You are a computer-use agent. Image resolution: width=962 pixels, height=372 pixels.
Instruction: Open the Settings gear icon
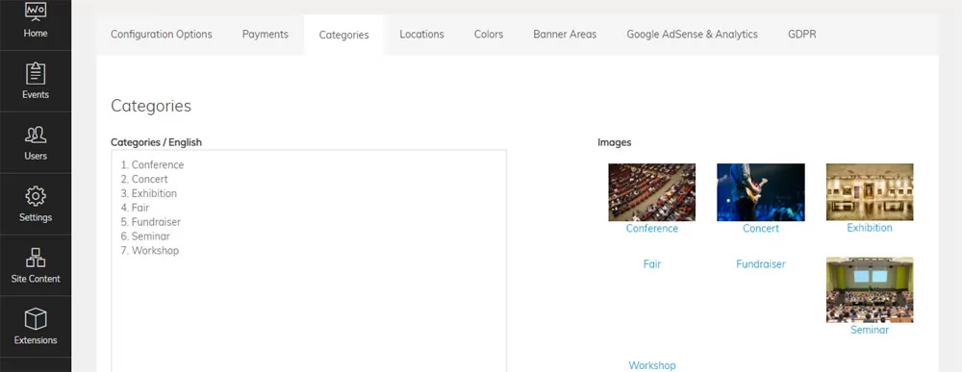tap(36, 196)
